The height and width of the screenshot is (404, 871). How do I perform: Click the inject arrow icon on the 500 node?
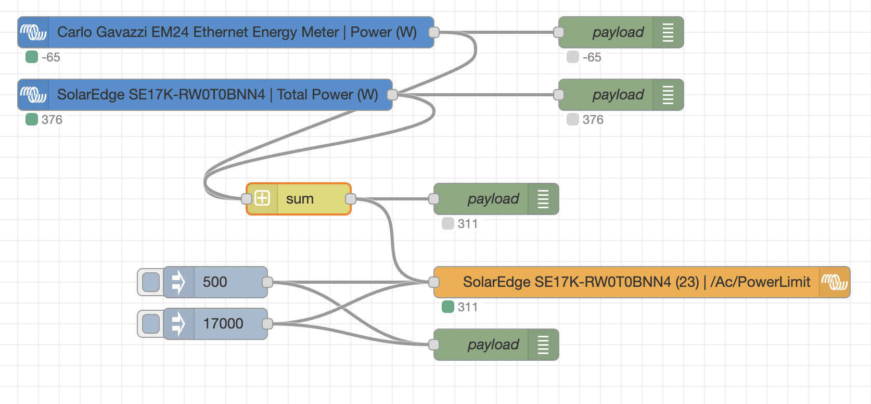point(178,282)
